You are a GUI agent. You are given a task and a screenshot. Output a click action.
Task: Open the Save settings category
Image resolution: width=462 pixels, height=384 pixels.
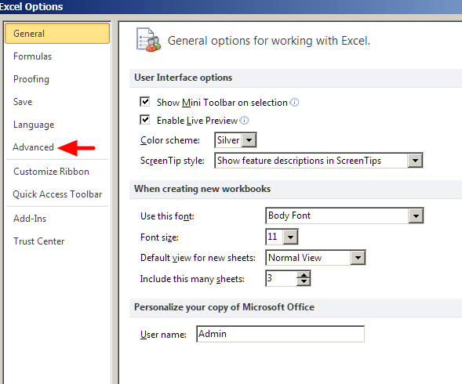click(x=23, y=102)
